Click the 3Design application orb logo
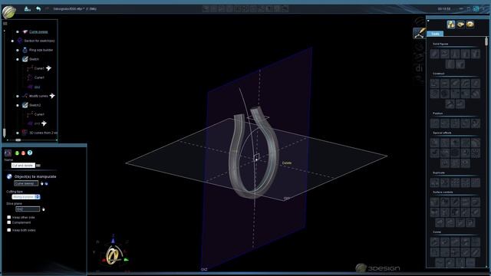 coord(9,12)
